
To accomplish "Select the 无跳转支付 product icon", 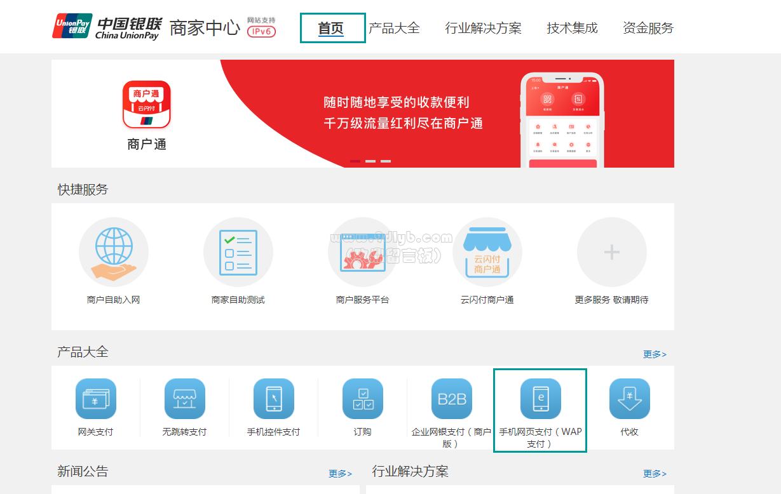I will pyautogui.click(x=185, y=399).
